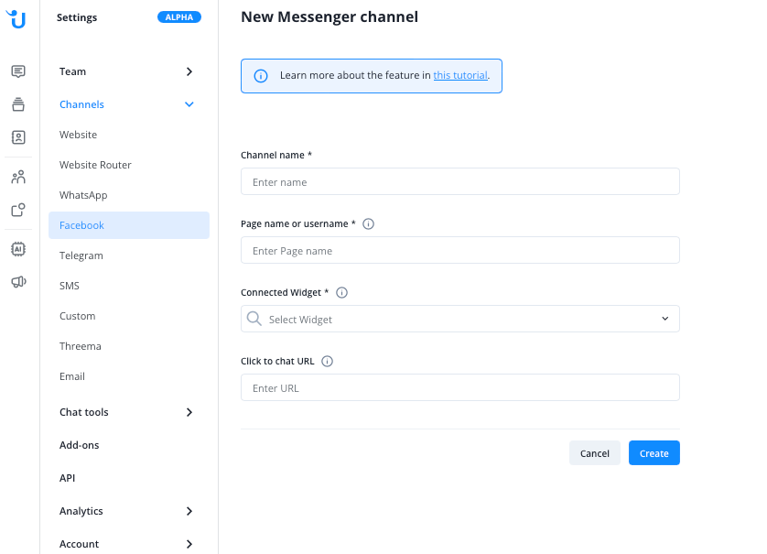Viewport: 767px width, 554px height.
Task: Open the team people icon in sidebar
Action: [x=18, y=177]
